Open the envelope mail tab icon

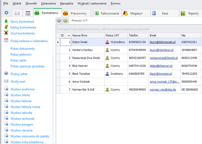(x=17, y=13)
